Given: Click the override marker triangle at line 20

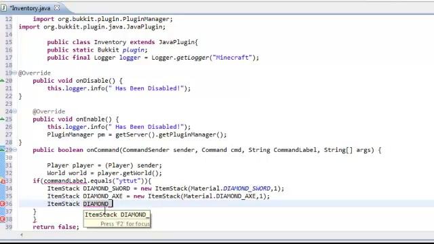Looking at the screenshot, I should (2, 81).
